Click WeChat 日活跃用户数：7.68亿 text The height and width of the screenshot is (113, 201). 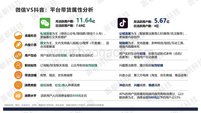pyautogui.click(x=70, y=26)
